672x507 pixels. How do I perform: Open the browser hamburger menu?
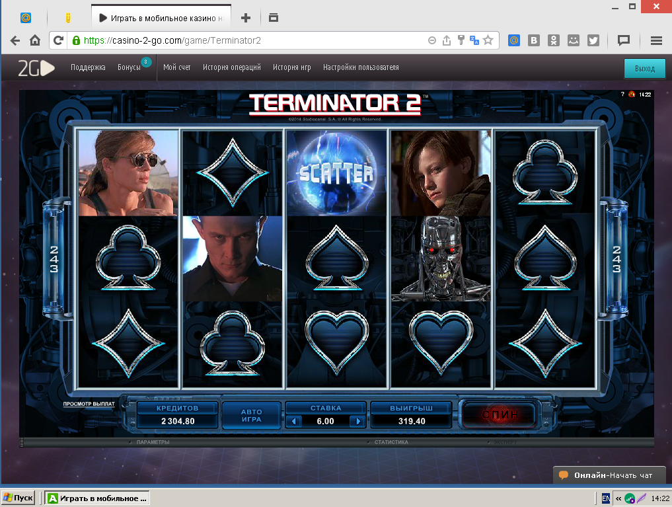656,40
